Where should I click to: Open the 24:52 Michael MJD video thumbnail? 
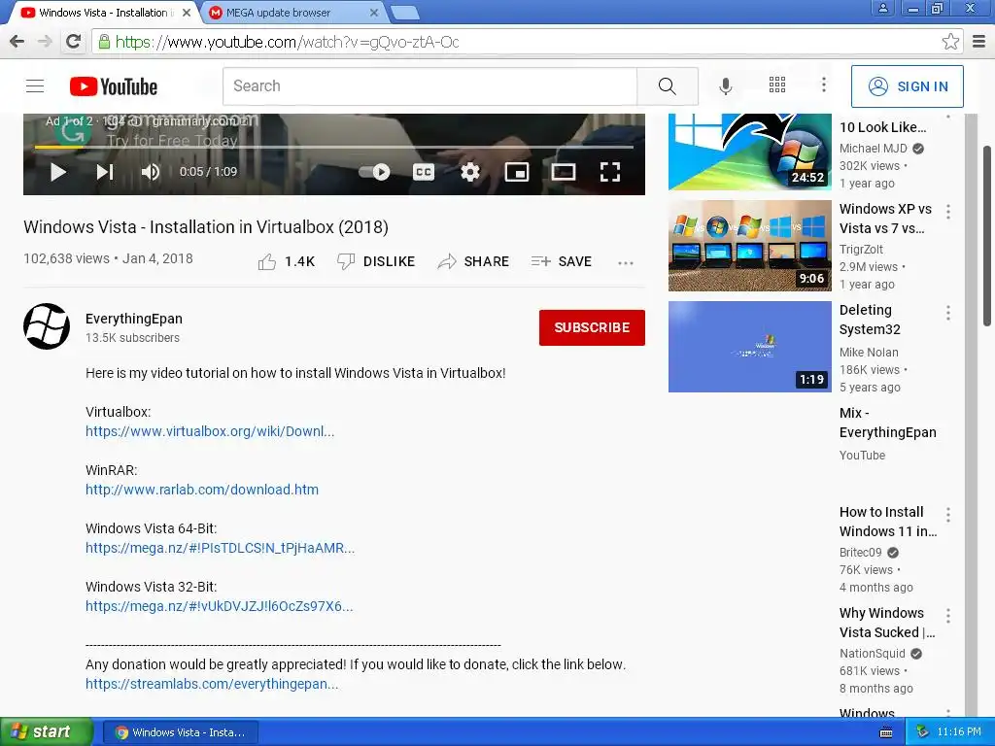[749, 152]
